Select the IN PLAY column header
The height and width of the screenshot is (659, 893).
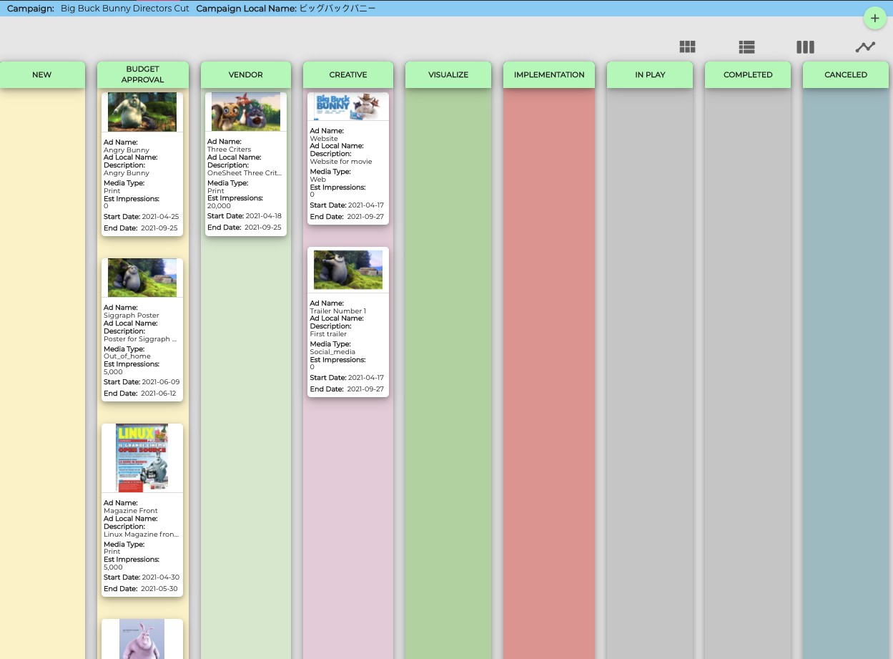[x=650, y=74]
